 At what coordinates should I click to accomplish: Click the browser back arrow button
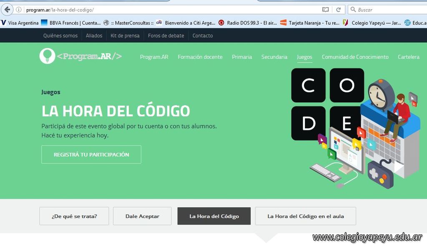pos(7,10)
